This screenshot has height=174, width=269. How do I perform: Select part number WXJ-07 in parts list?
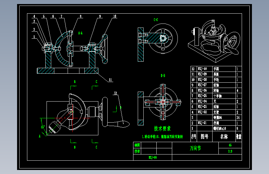(202, 85)
